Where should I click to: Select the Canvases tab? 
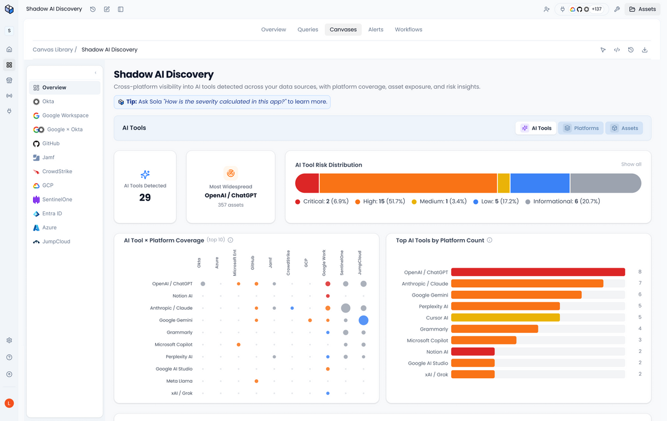click(x=343, y=30)
